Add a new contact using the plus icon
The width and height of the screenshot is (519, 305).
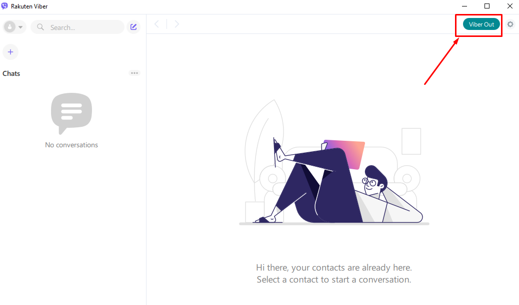10,52
